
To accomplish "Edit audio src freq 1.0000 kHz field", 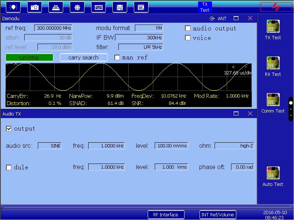I will pos(107,146).
